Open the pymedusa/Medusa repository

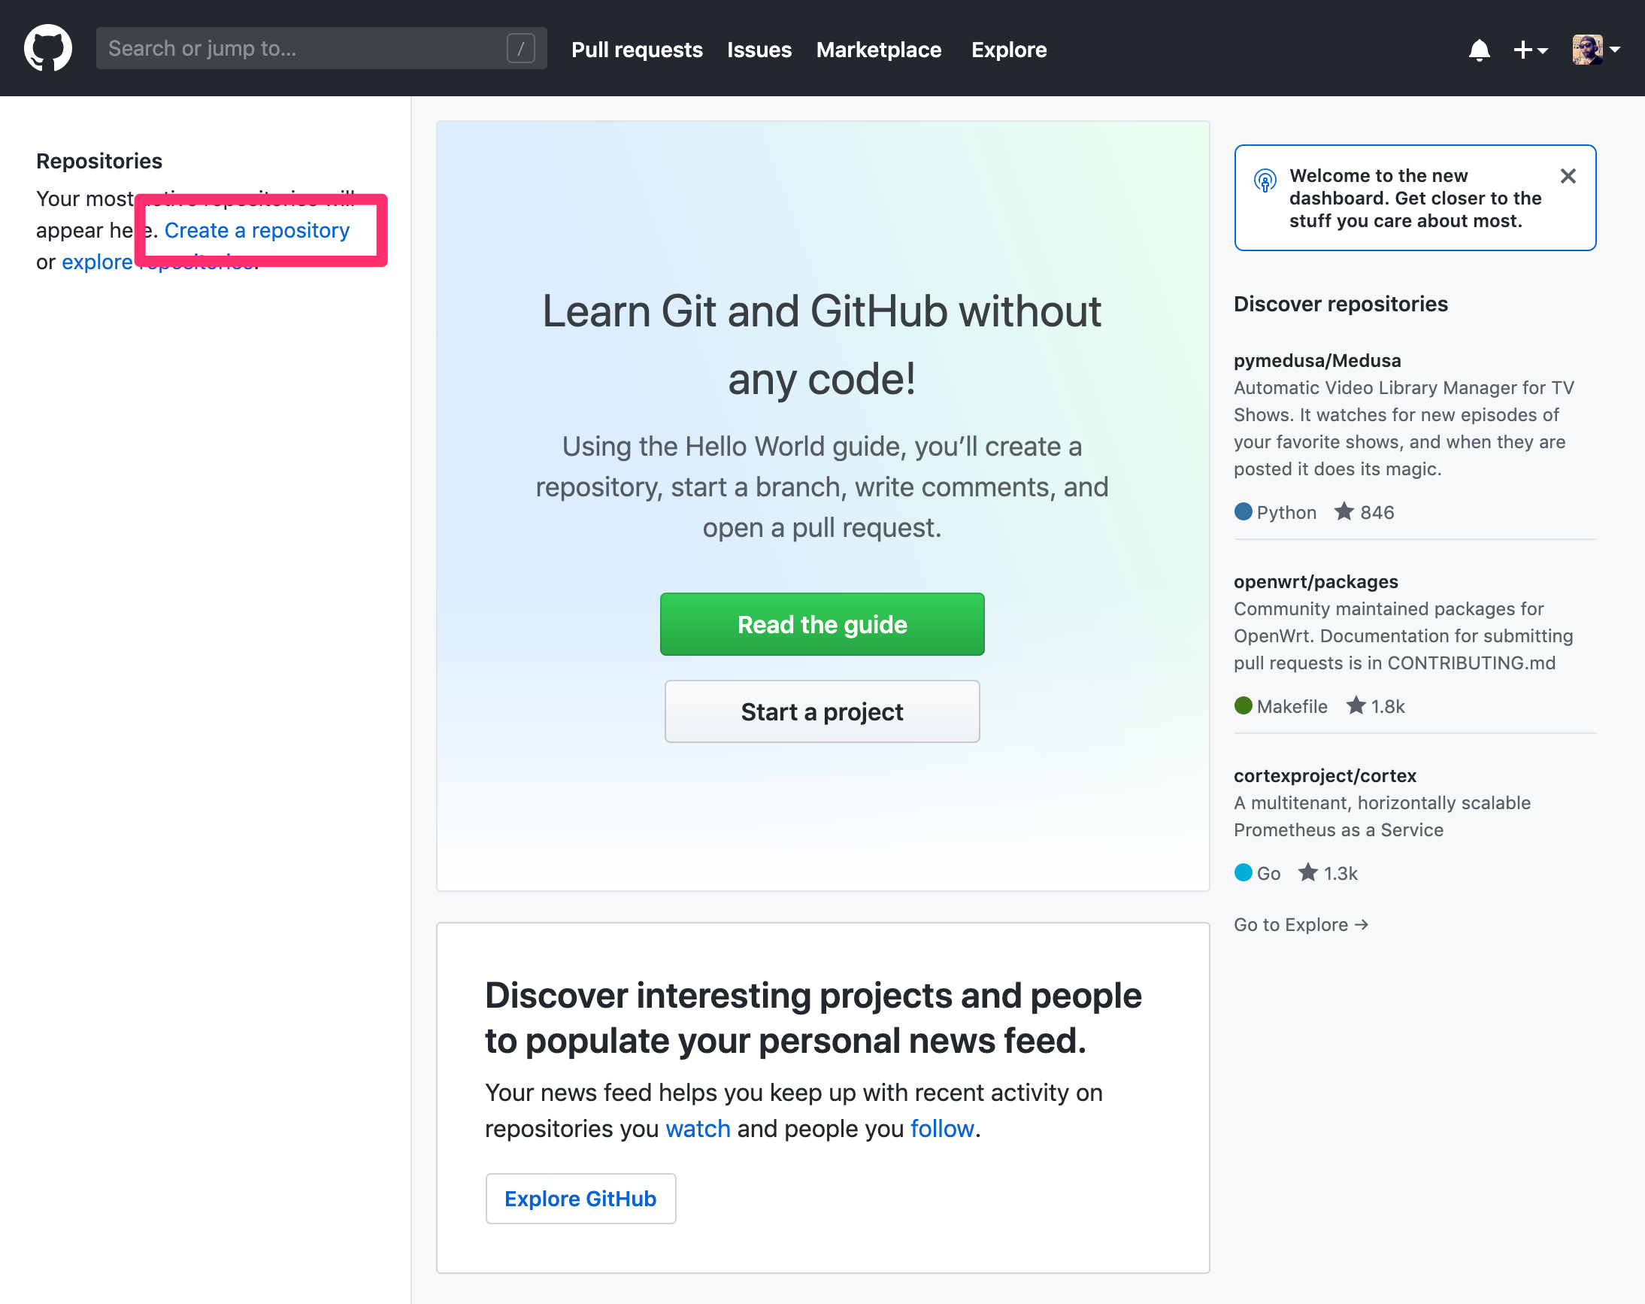pyautogui.click(x=1317, y=360)
